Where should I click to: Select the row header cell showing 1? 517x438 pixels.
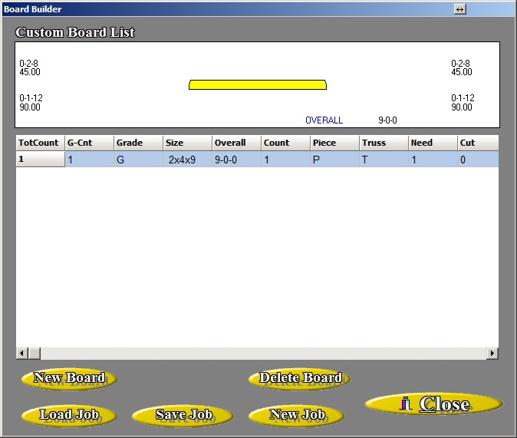click(40, 160)
